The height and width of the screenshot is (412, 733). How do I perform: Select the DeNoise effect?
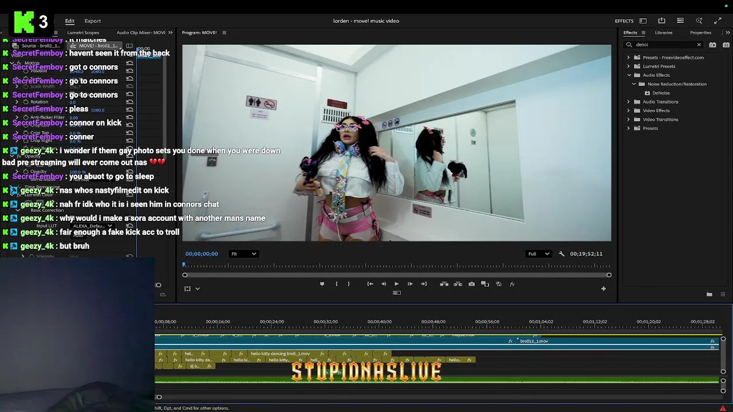(x=660, y=93)
